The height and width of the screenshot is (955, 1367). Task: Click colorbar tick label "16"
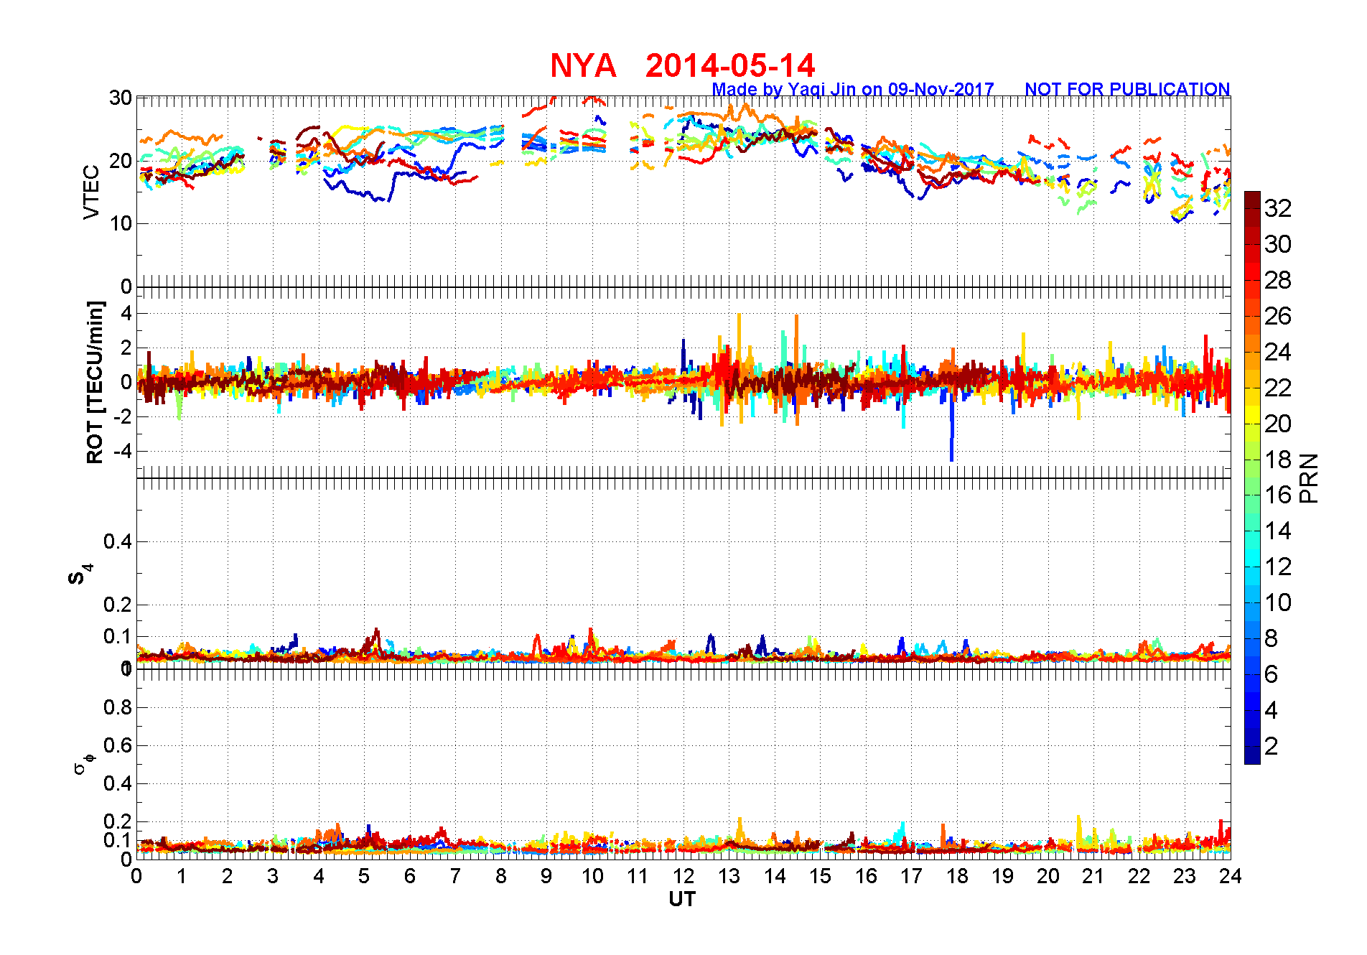coord(1278,495)
